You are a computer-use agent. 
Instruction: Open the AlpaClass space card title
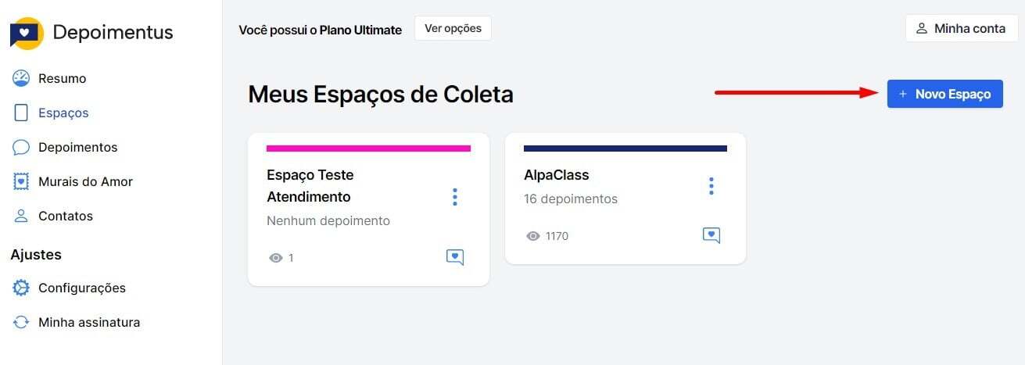pos(557,175)
